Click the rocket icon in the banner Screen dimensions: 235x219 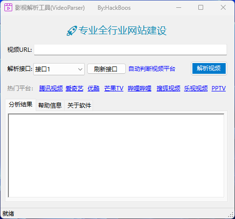[71, 31]
